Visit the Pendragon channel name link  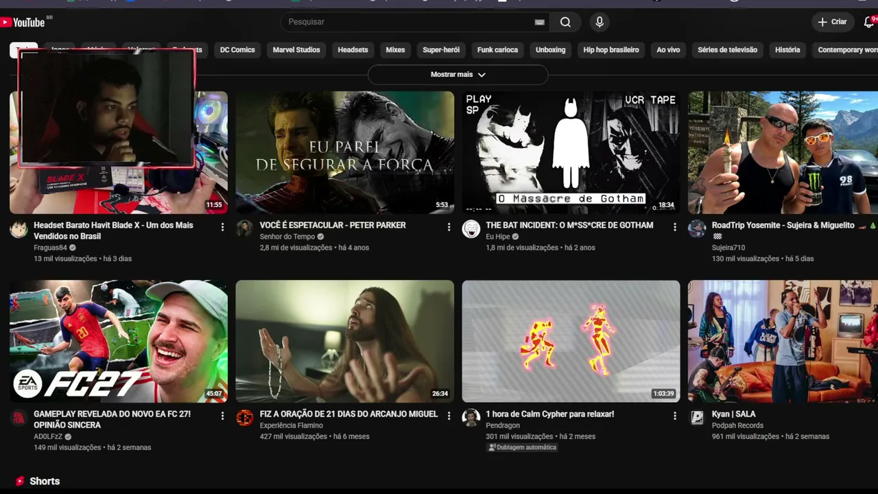click(x=503, y=425)
